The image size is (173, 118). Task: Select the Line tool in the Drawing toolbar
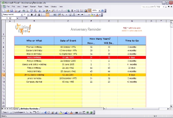[27, 112]
